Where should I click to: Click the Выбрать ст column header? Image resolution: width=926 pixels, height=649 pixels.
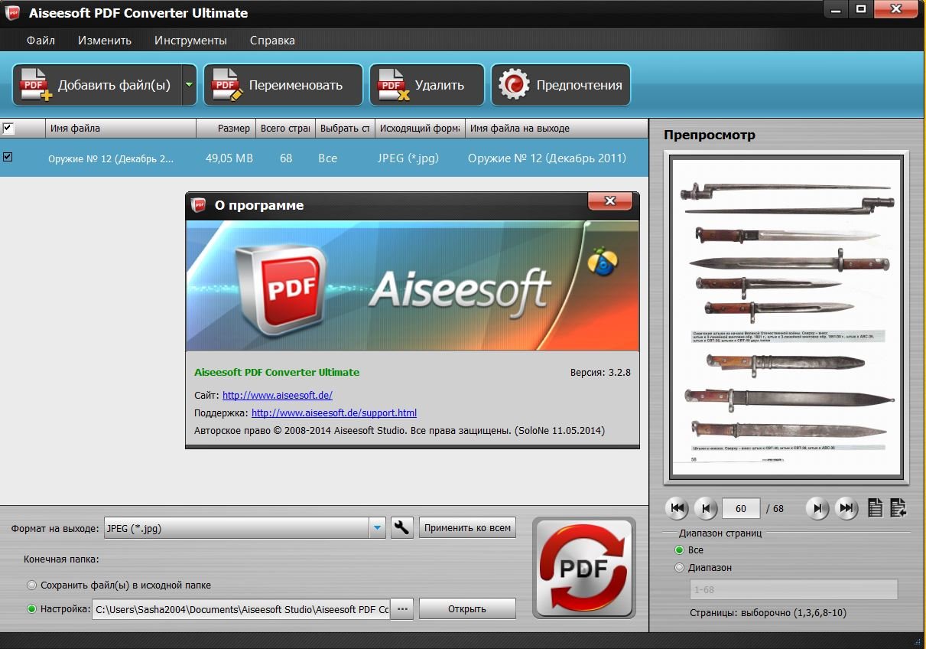coord(345,128)
